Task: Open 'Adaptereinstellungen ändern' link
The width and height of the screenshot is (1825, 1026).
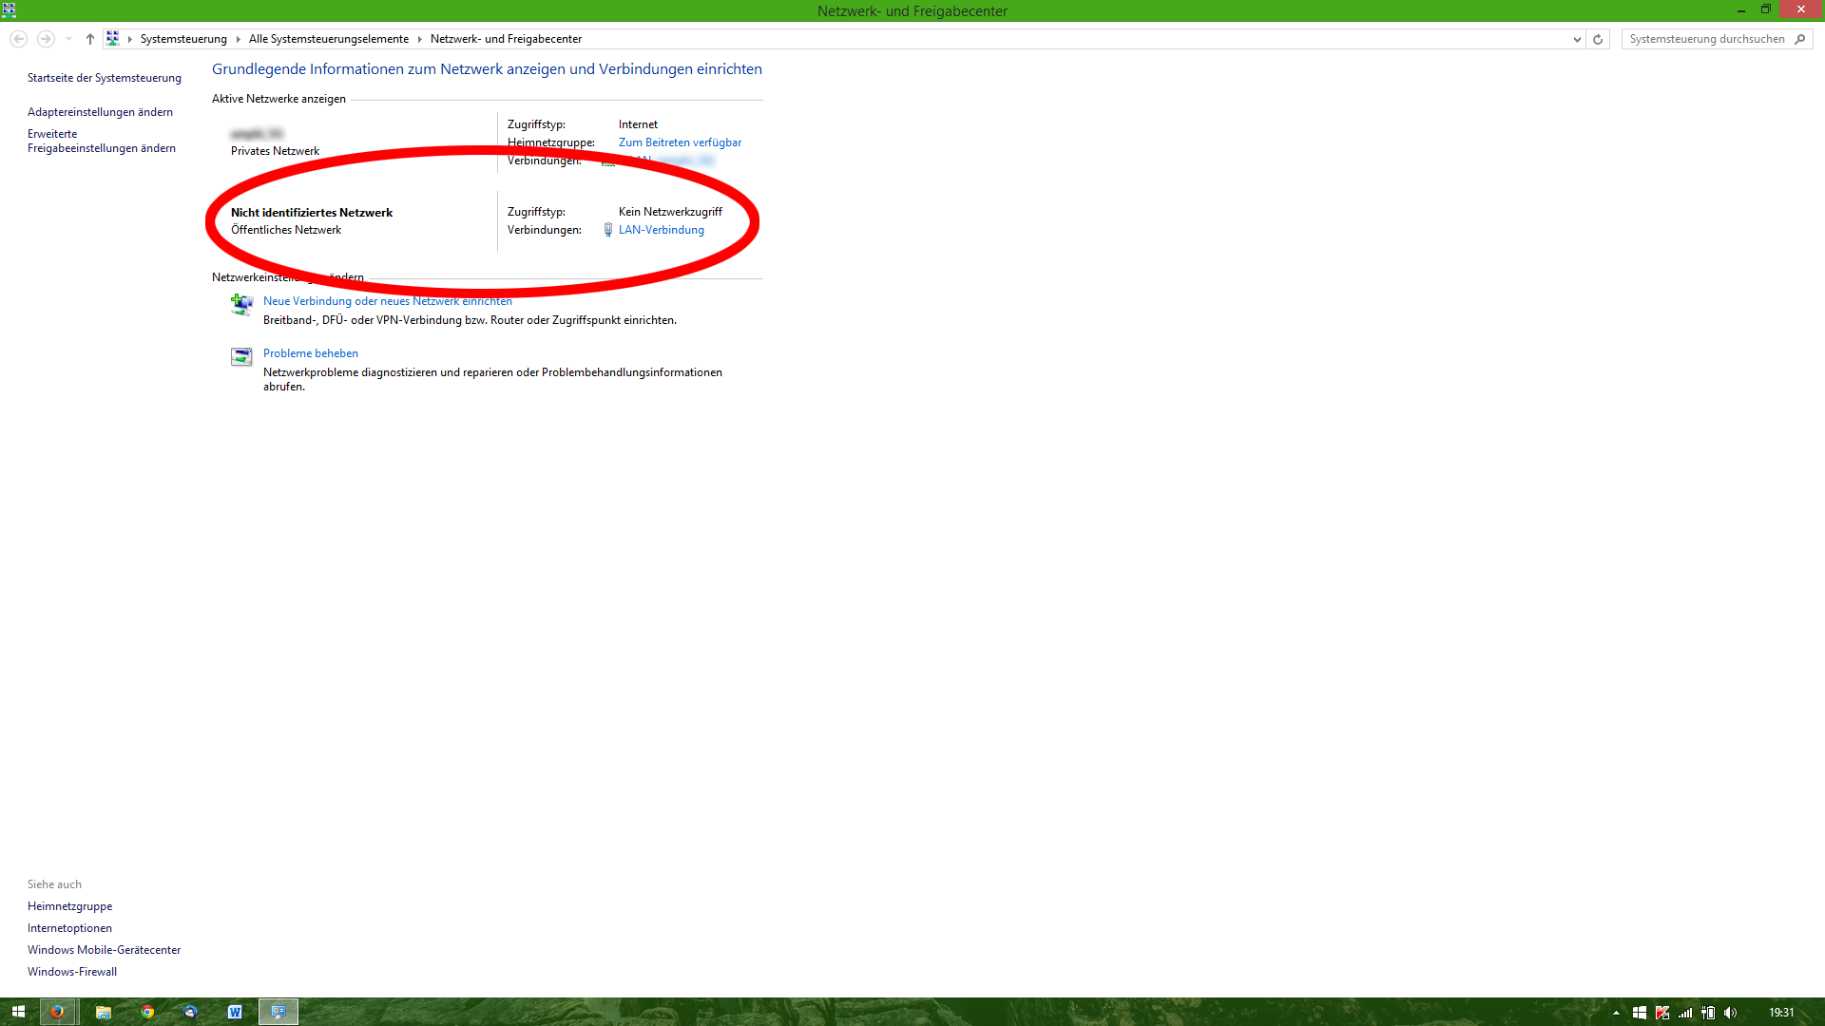Action: [100, 112]
